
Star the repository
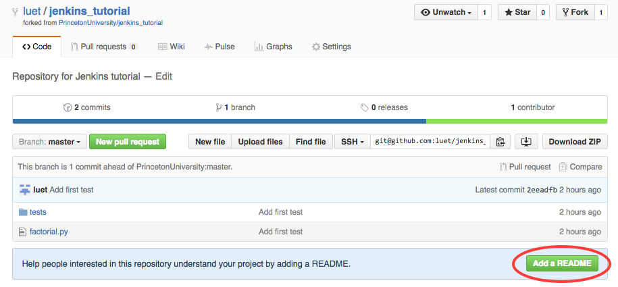click(517, 12)
